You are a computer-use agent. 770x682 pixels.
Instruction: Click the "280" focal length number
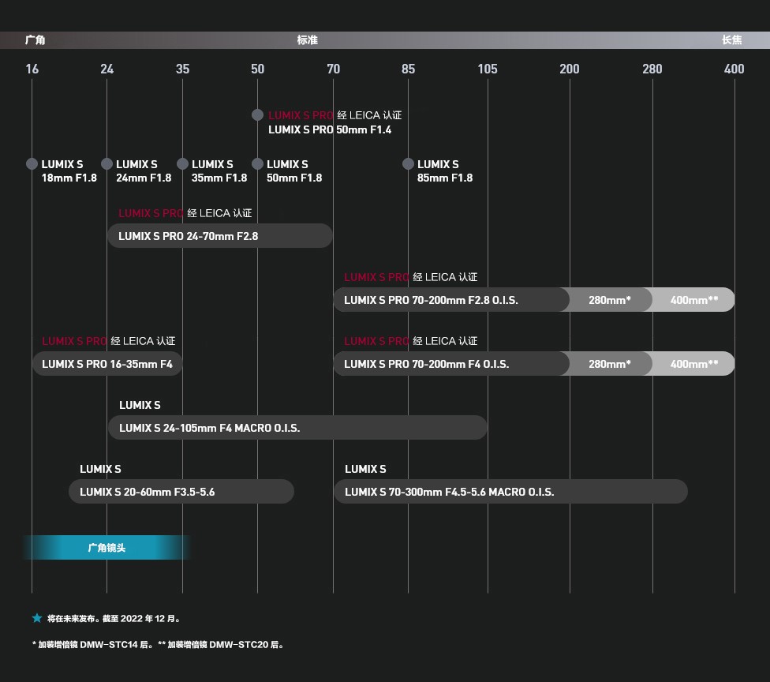[652, 69]
